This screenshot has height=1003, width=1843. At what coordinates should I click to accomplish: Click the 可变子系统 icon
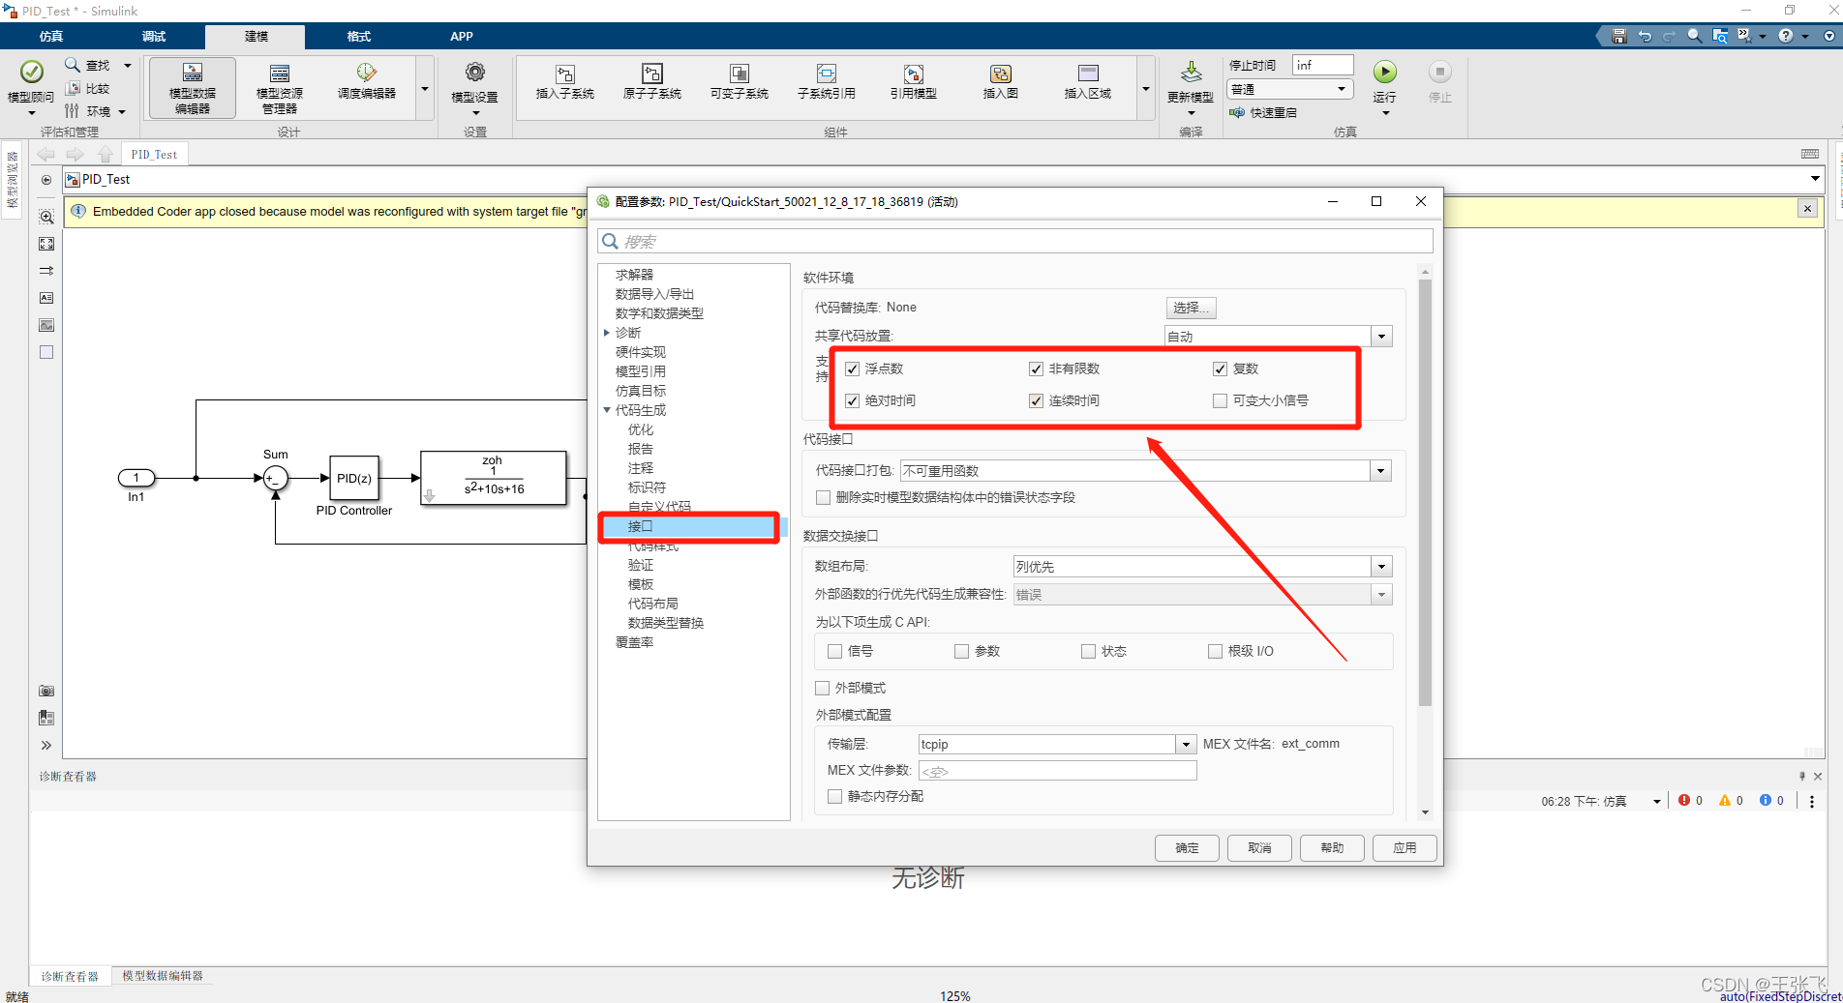point(740,74)
